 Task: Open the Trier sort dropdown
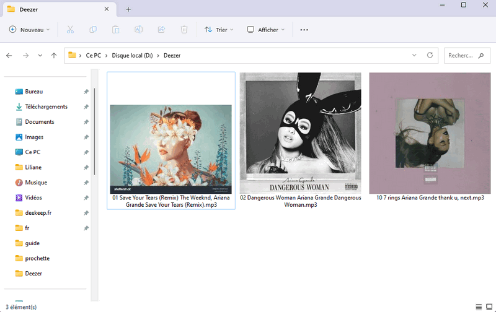point(219,30)
